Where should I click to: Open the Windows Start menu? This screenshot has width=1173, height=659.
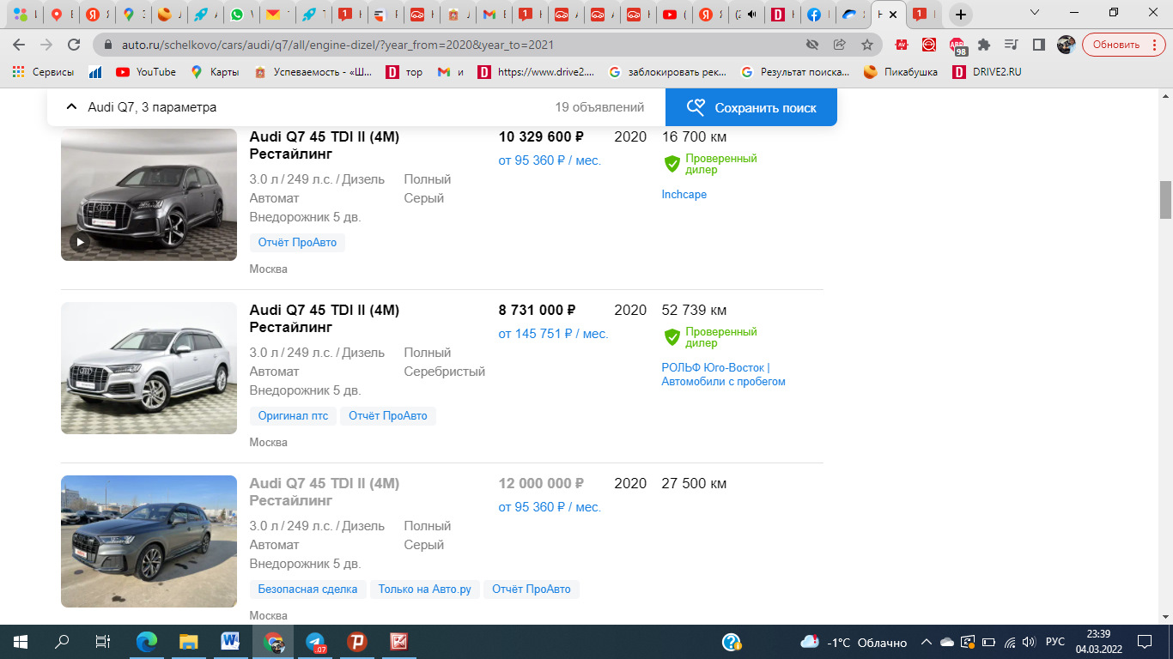click(x=21, y=642)
